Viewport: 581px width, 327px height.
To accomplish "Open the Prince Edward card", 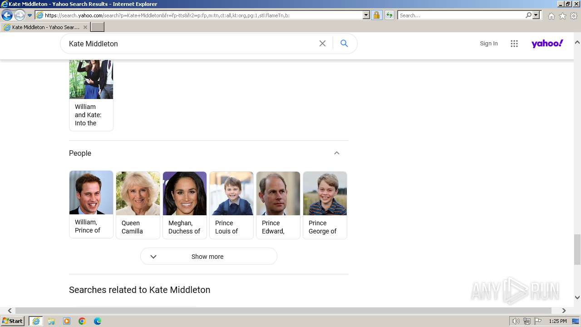I will click(278, 205).
